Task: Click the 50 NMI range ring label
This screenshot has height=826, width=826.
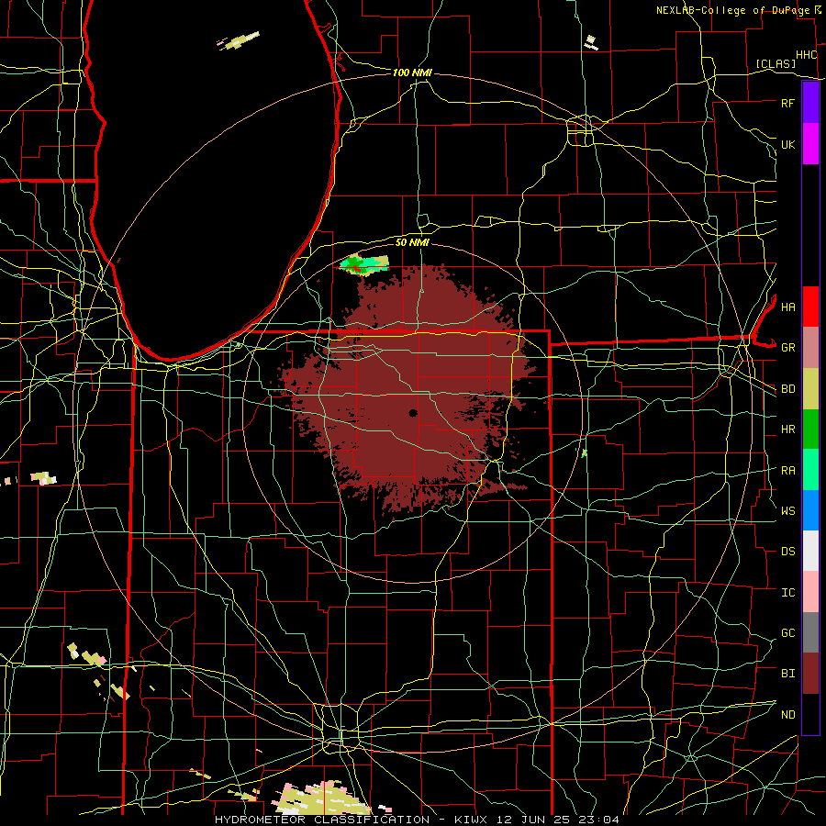Action: 412,243
